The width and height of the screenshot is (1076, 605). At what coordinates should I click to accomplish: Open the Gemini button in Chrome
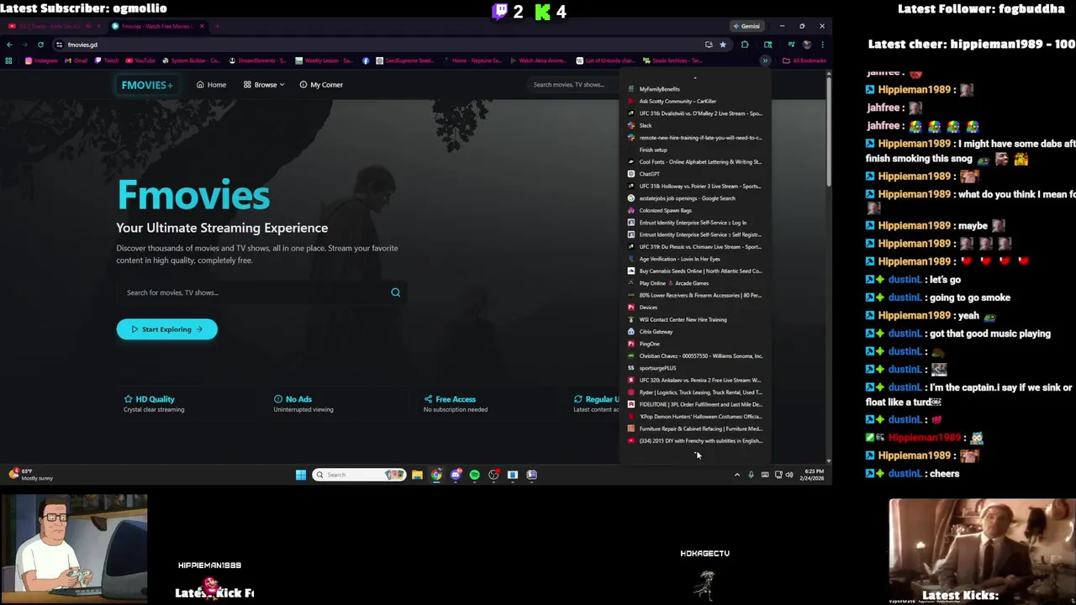[x=746, y=26]
